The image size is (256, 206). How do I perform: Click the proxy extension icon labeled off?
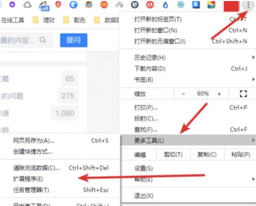pyautogui.click(x=44, y=6)
